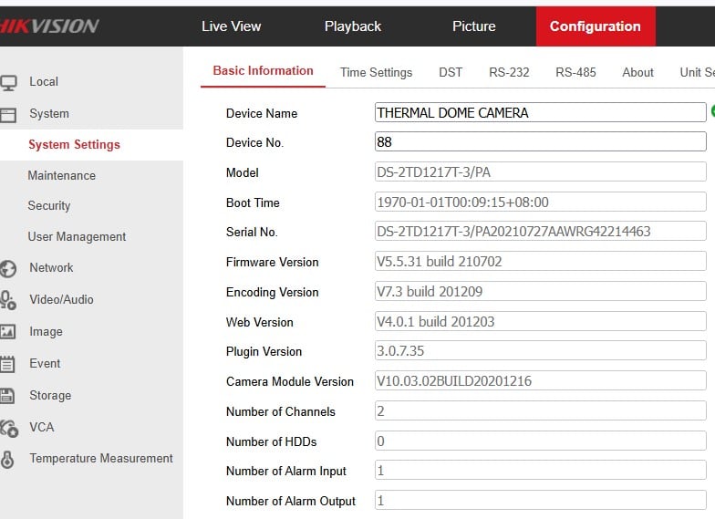Image resolution: width=715 pixels, height=519 pixels.
Task: Click the Firmware Version field
Action: point(540,261)
